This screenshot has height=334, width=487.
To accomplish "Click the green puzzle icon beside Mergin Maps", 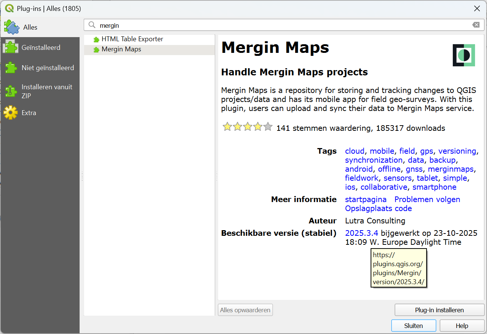I will [x=96, y=49].
